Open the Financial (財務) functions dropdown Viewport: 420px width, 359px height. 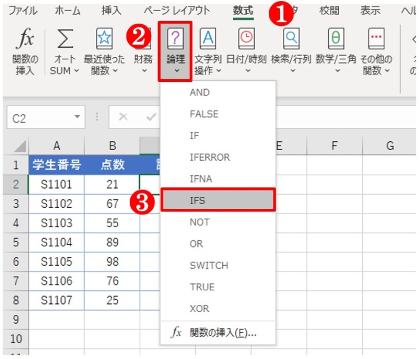[143, 51]
